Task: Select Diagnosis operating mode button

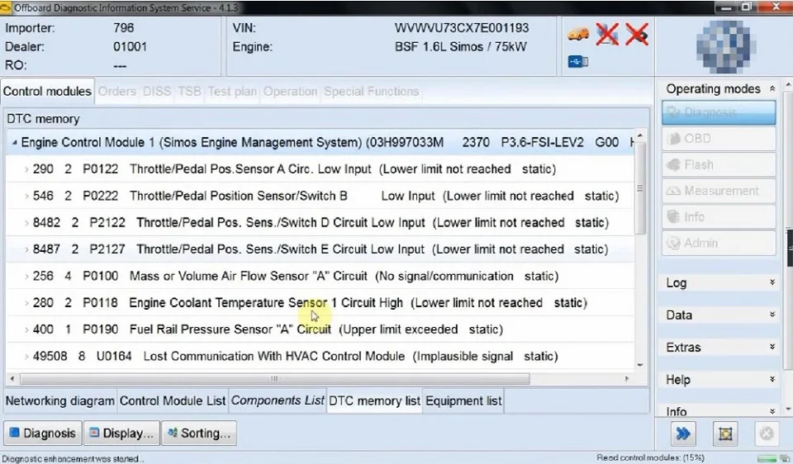Action: [719, 112]
